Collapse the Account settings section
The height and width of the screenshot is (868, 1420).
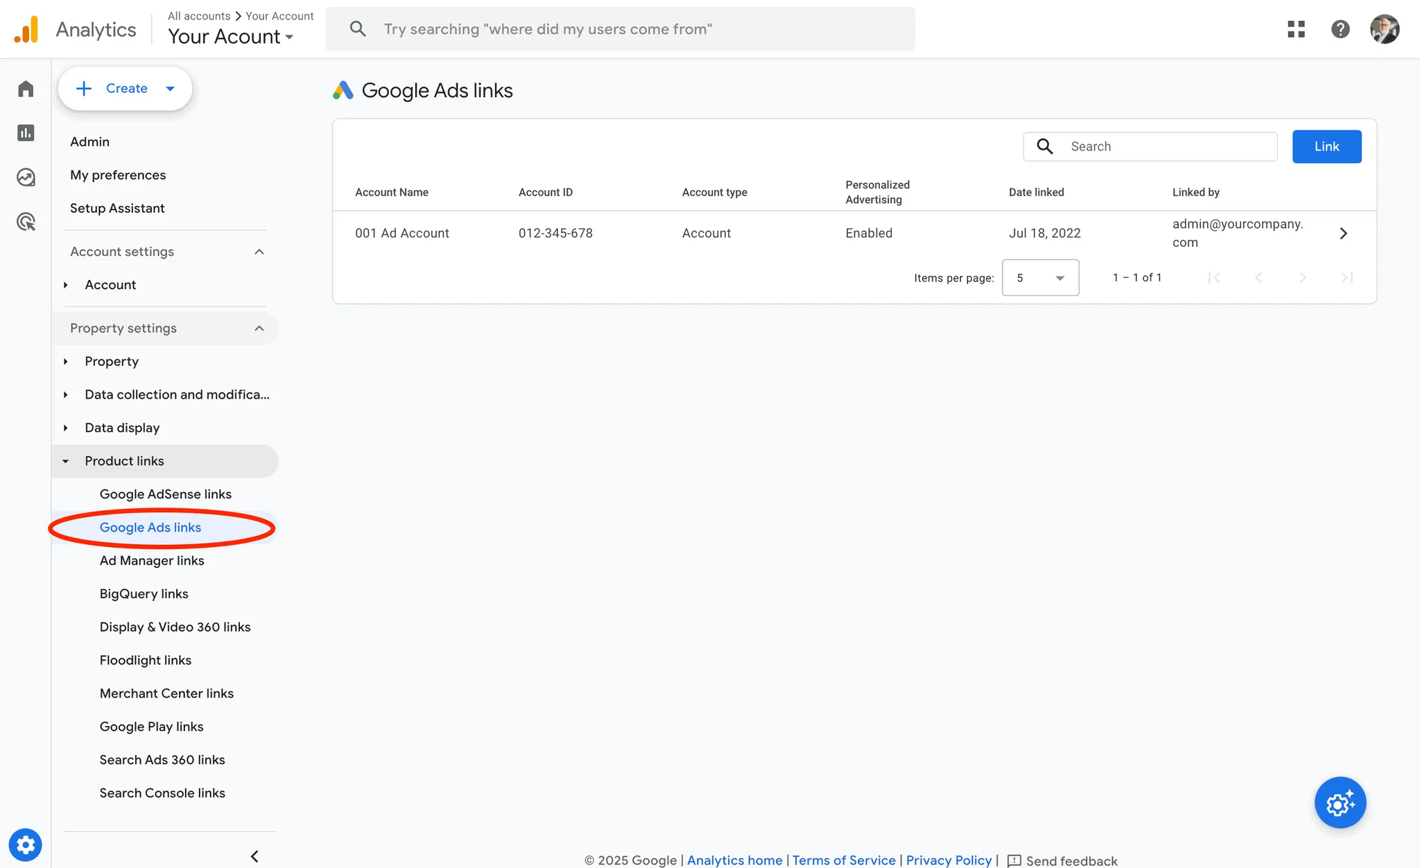[259, 252]
